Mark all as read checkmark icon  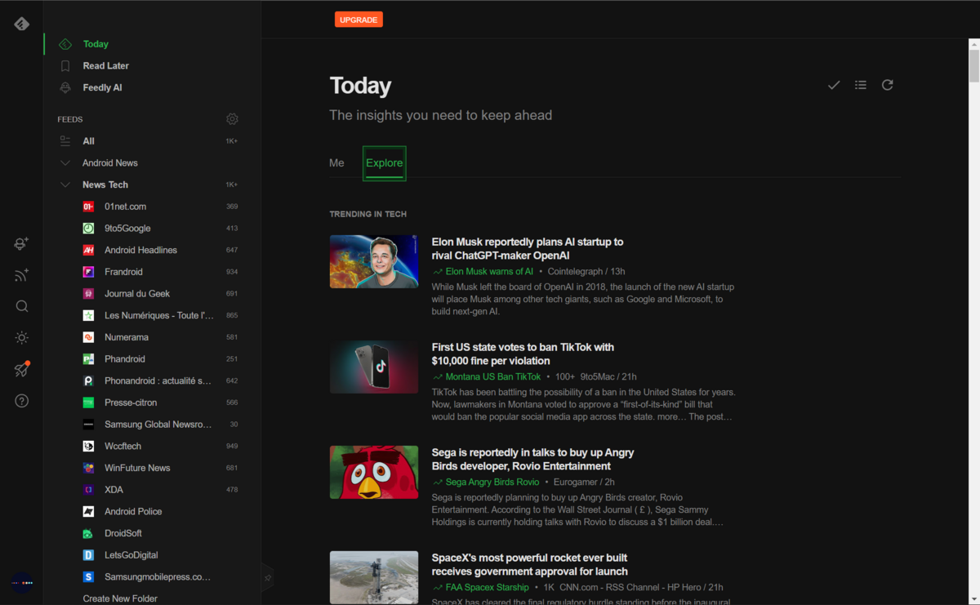834,85
